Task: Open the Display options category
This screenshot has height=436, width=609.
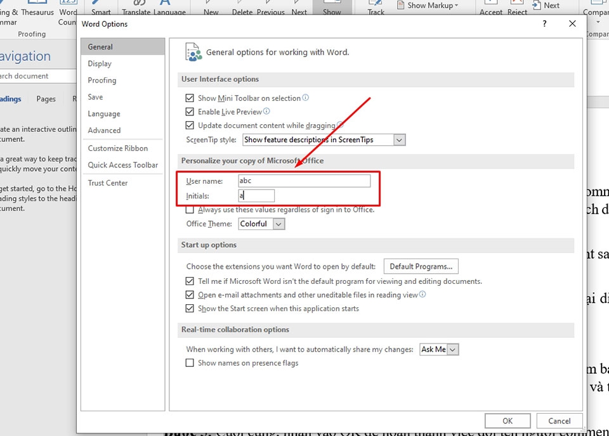Action: coord(122,63)
